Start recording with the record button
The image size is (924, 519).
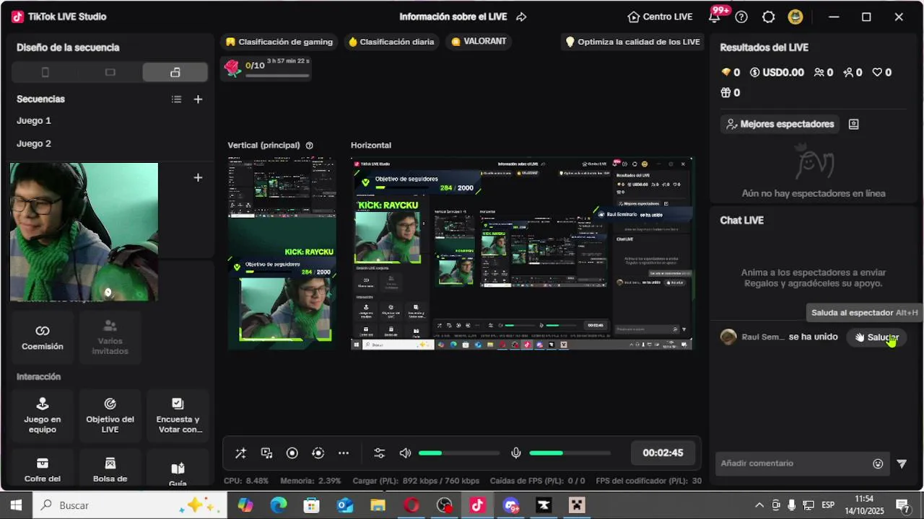tap(292, 453)
